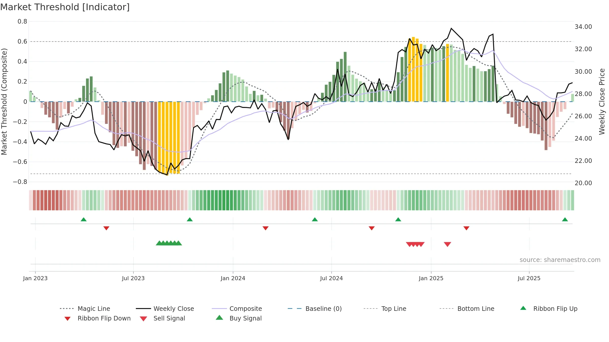
Task: Toggle Composite legend entry
Action: tap(237, 309)
